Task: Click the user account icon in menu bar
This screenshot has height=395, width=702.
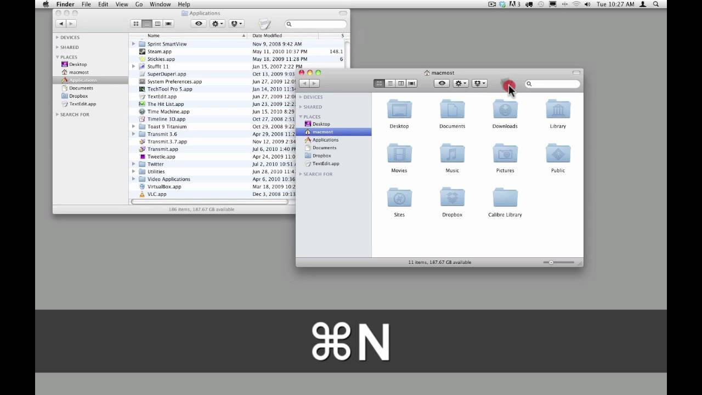Action: [x=643, y=4]
